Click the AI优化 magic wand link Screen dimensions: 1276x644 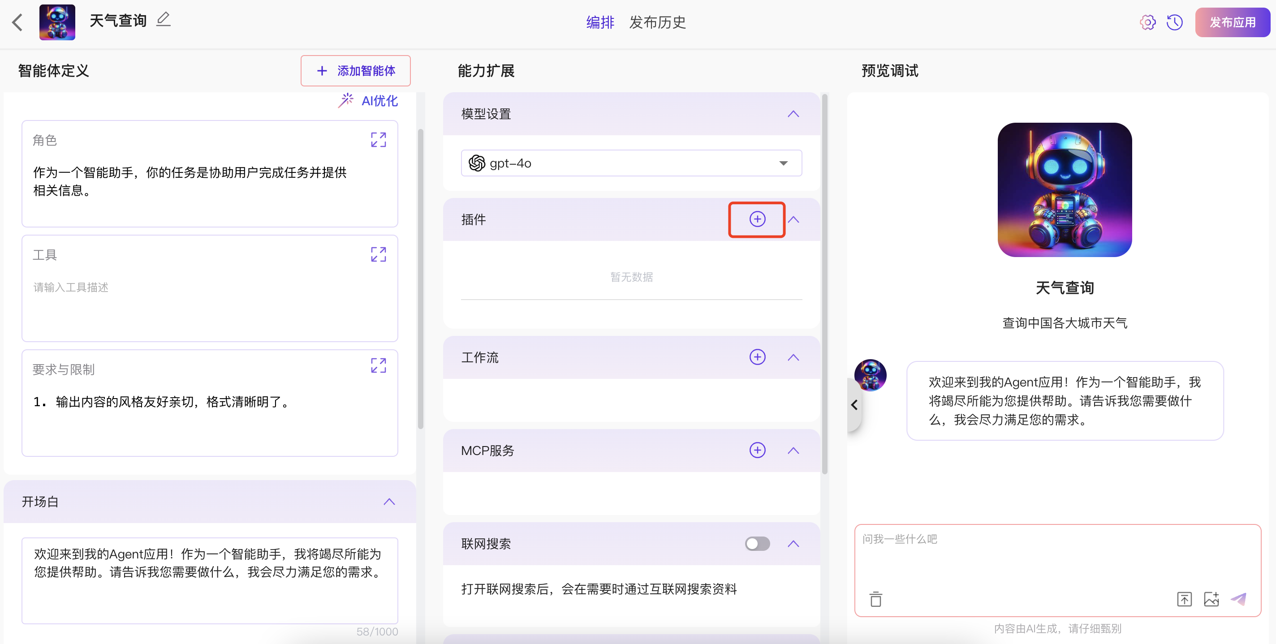(368, 100)
